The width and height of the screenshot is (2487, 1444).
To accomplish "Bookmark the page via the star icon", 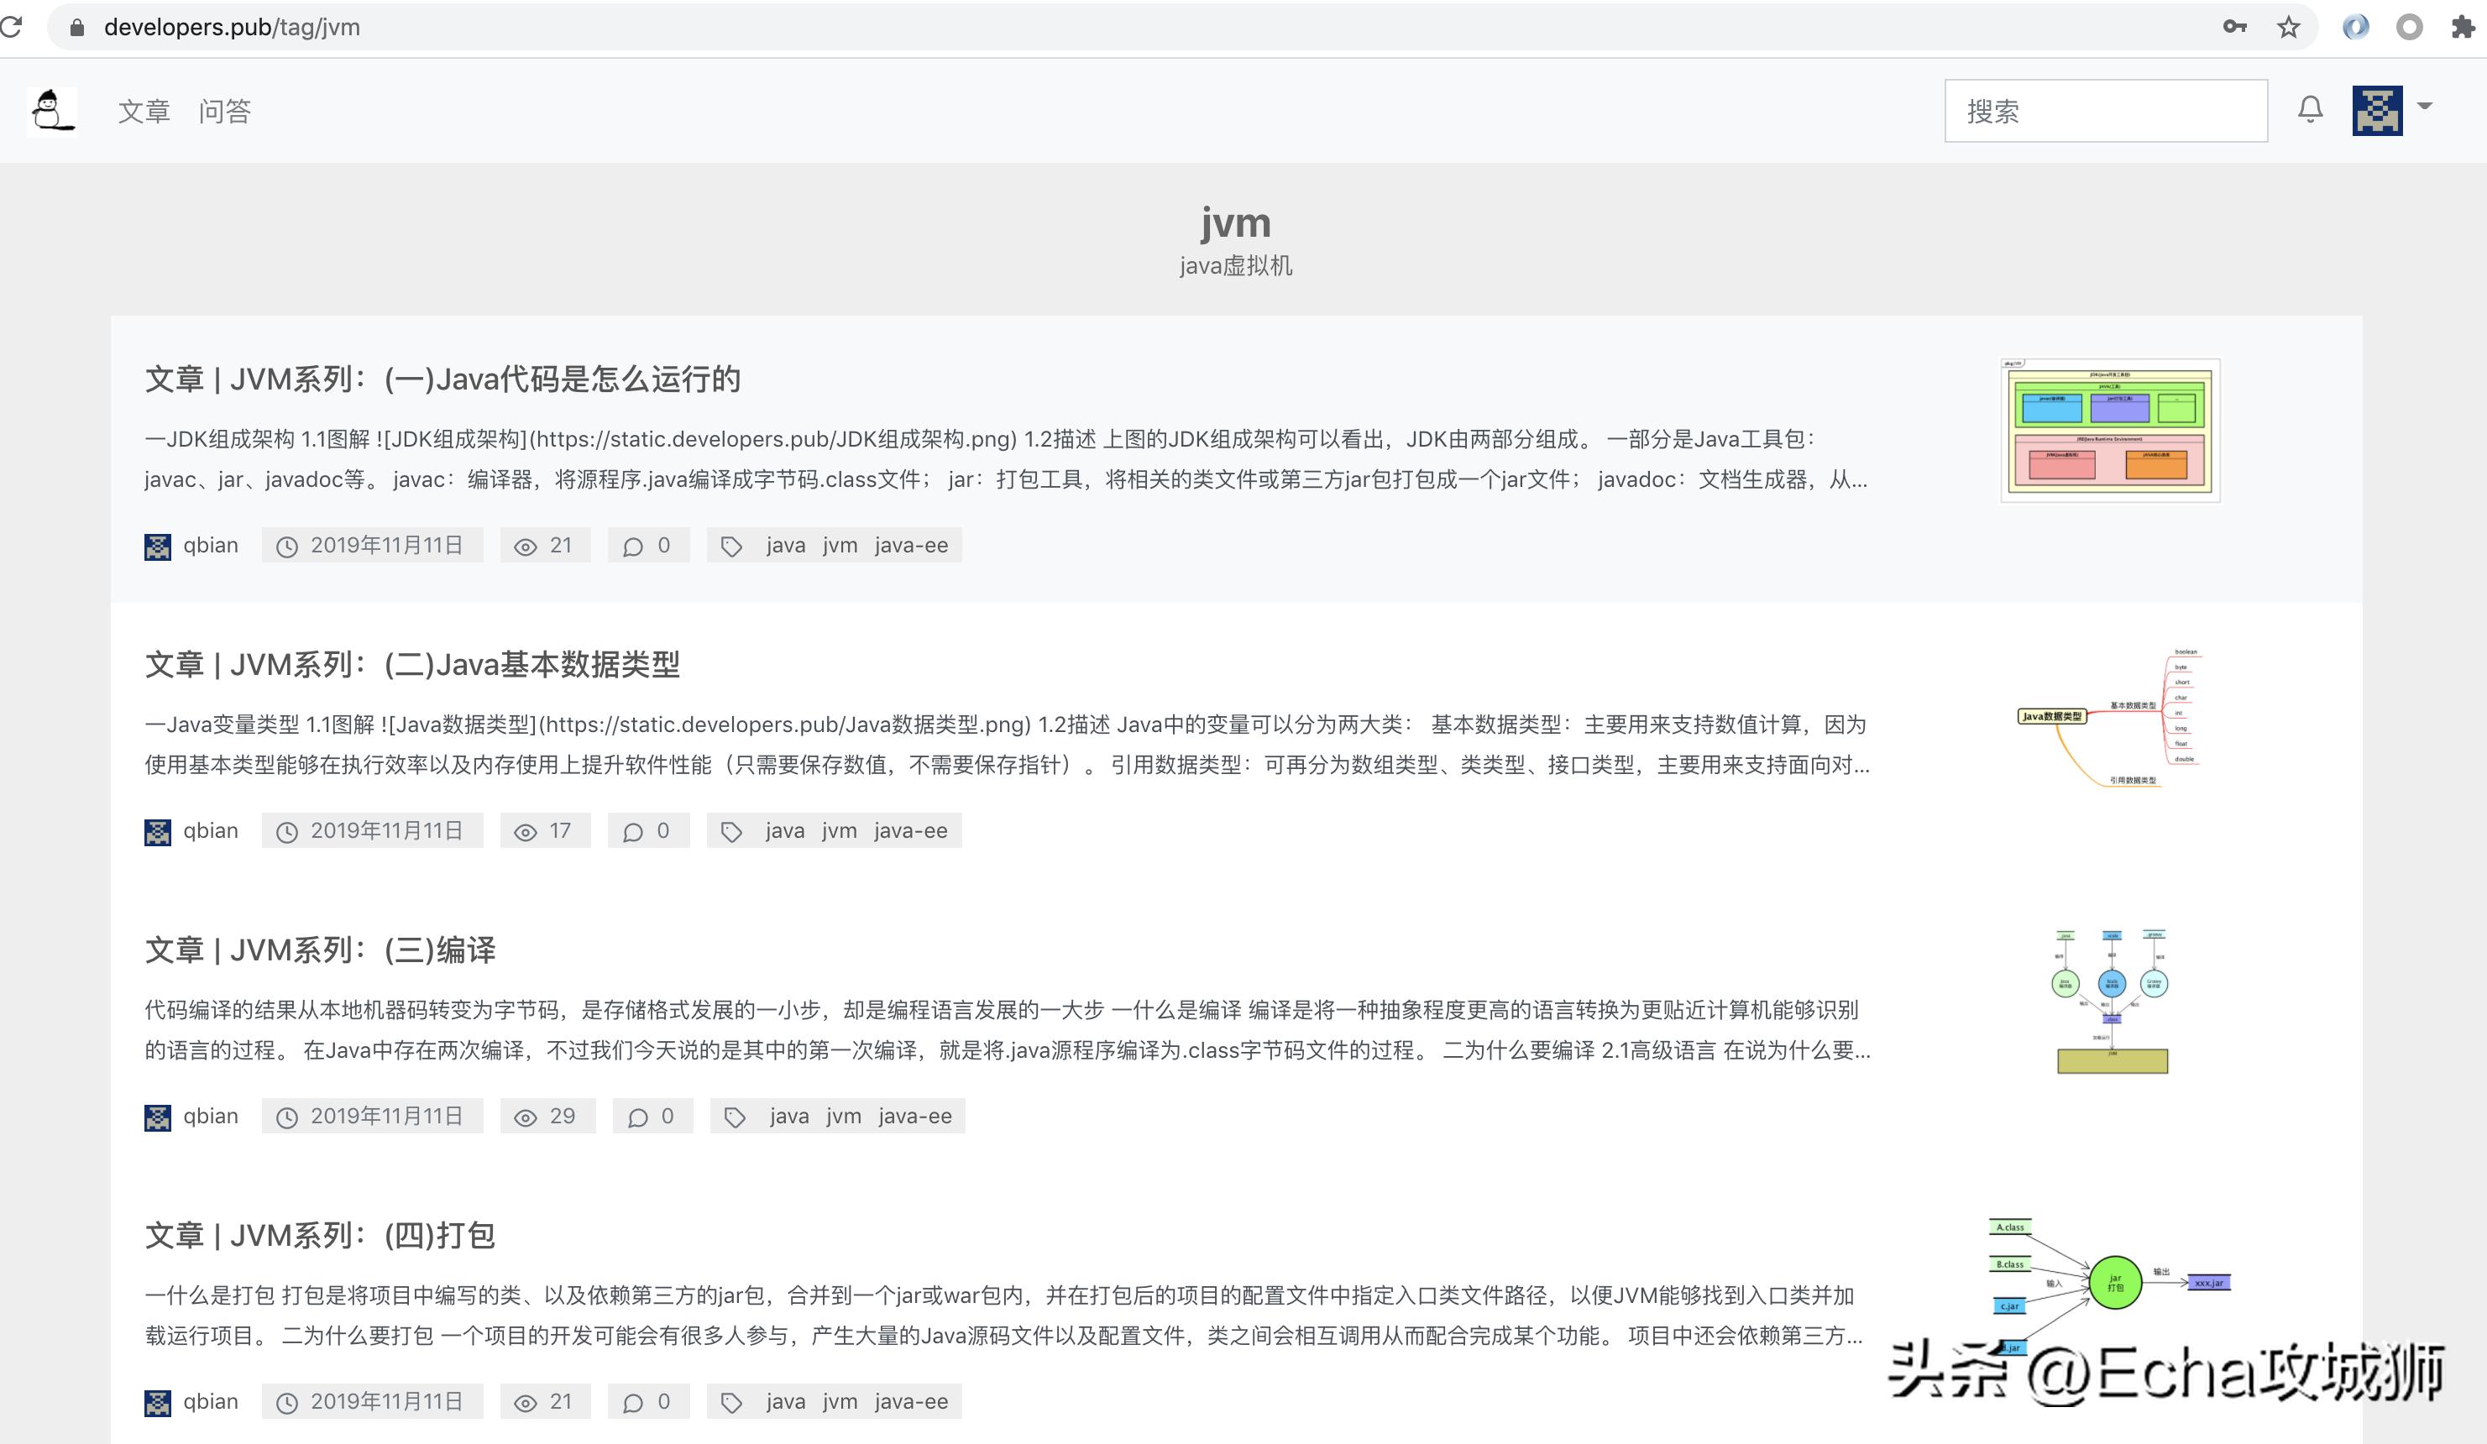I will 2288,27.
